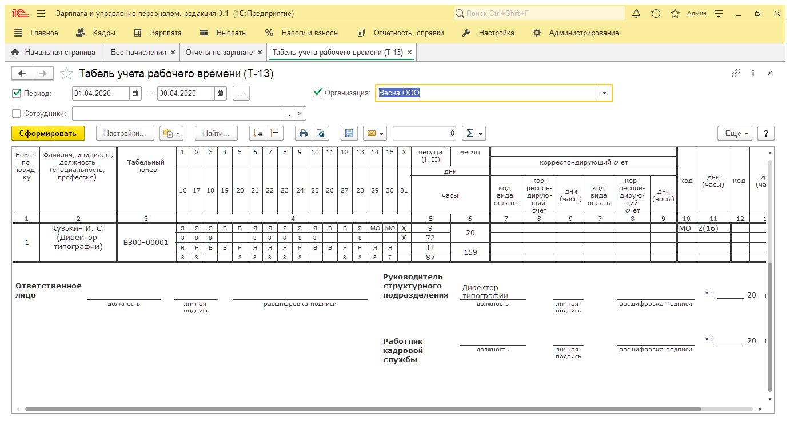Image resolution: width=790 pixels, height=425 pixels.
Task: Click the Сформировать button
Action: click(x=48, y=133)
